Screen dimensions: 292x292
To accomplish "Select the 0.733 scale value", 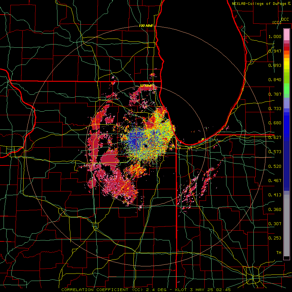I will pos(275,109).
